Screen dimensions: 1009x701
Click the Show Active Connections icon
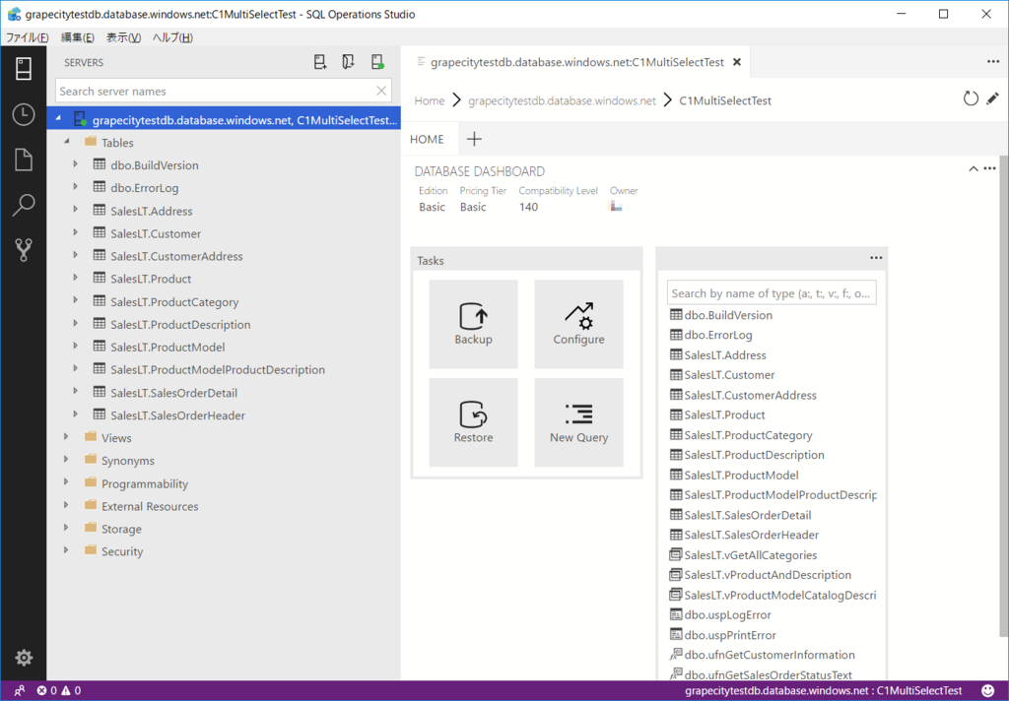point(377,62)
